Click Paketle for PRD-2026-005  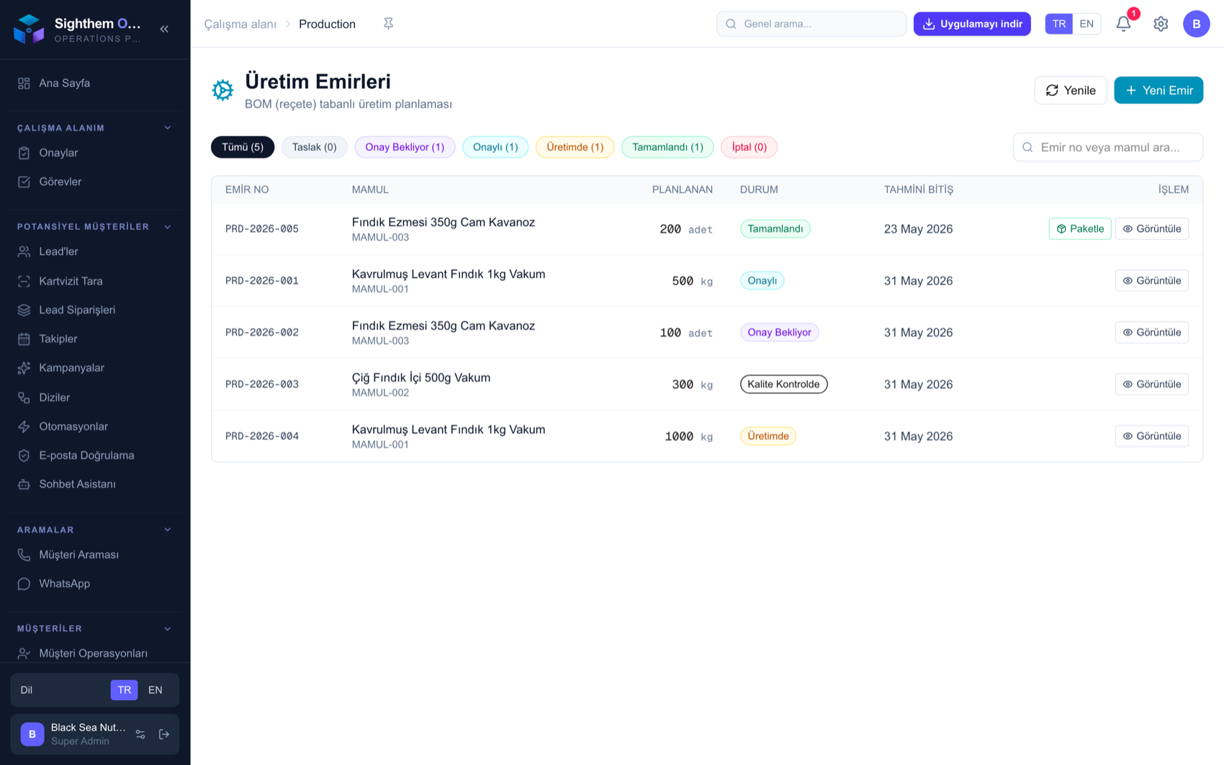coord(1079,229)
